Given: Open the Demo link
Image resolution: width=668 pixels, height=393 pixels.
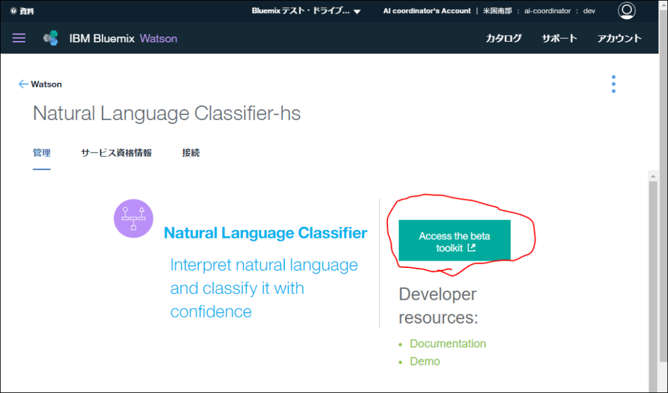Looking at the screenshot, I should (425, 362).
